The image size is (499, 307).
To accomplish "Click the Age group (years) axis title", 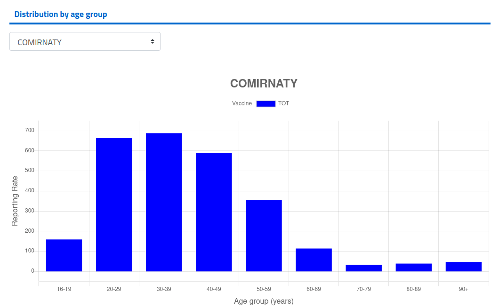I will [x=264, y=301].
